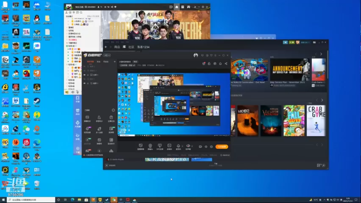Click the gamepad icon in YY window
The width and height of the screenshot is (361, 203).
pyautogui.click(x=188, y=7)
